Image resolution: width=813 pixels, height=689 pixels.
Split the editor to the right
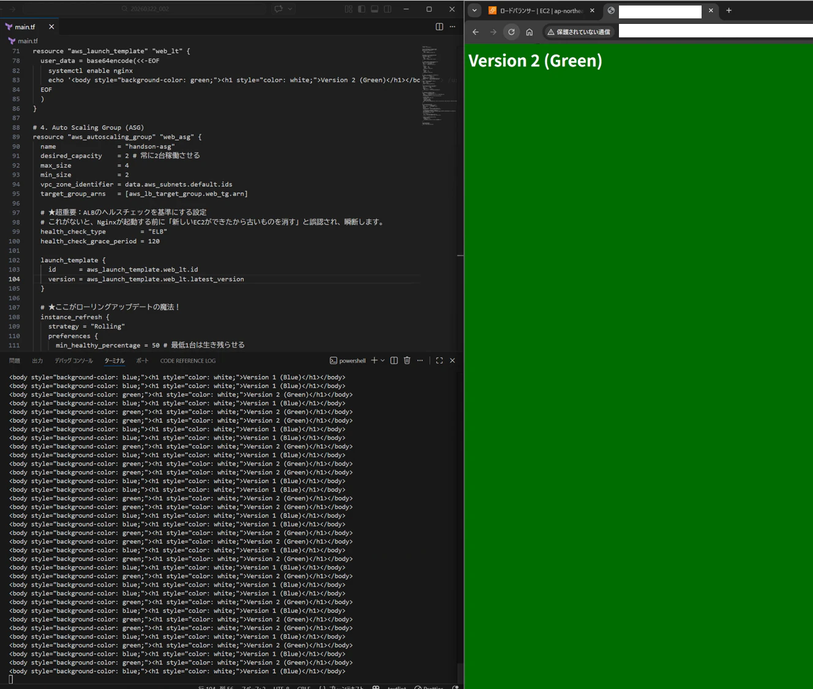(x=439, y=27)
